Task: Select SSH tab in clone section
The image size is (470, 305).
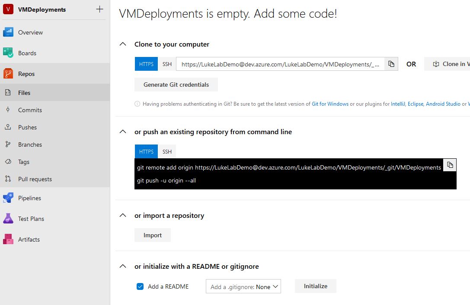Action: tap(167, 64)
